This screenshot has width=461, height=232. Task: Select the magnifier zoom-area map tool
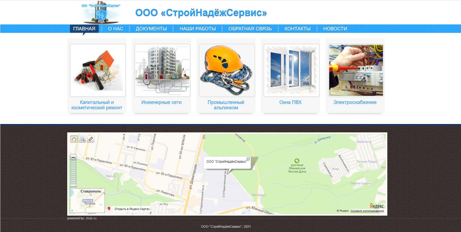pos(83,139)
